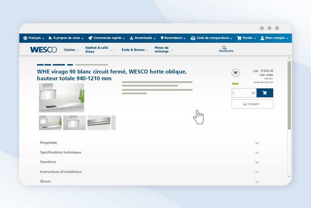Open Liste de comparaison menu

(x=211, y=38)
